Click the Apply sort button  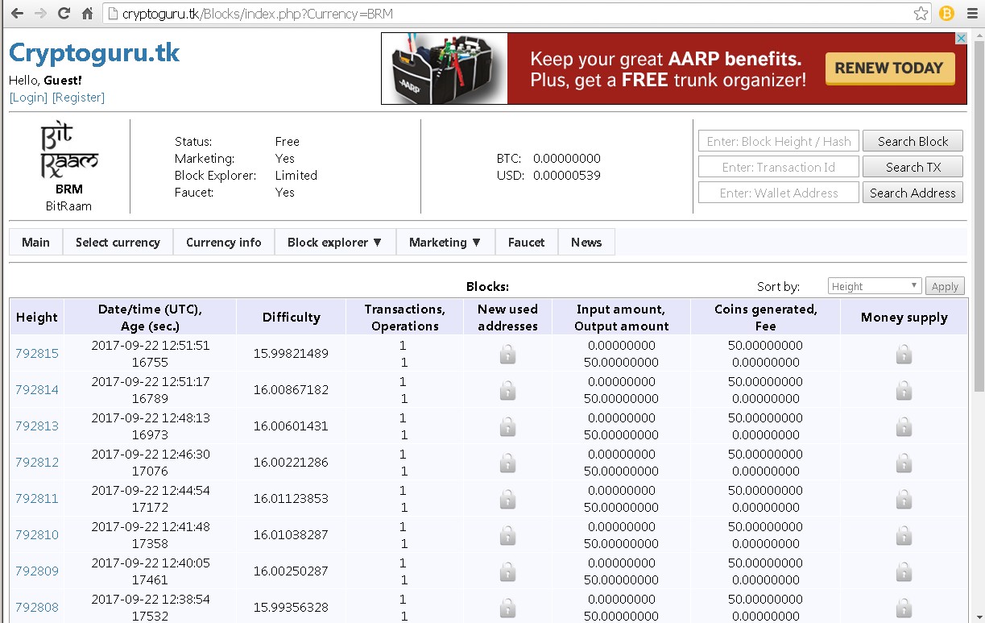(945, 286)
